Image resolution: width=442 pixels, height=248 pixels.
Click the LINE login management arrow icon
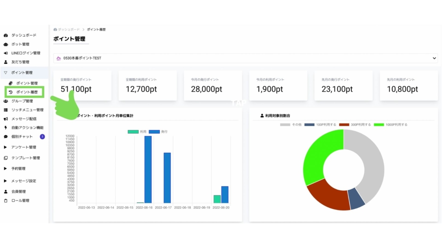6,53
